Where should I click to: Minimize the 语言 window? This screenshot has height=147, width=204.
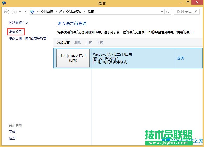[181, 3]
